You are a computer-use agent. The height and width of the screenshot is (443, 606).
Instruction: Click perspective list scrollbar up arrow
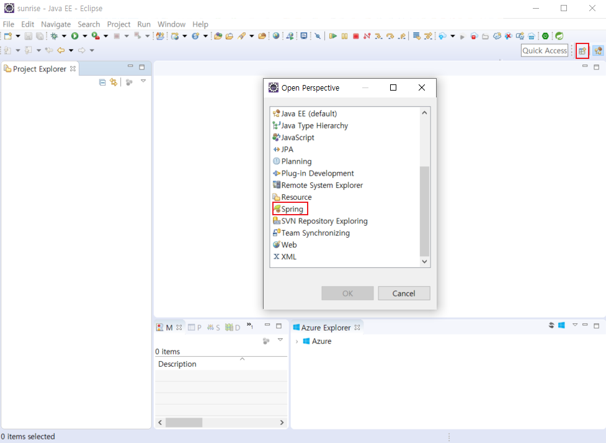[x=424, y=113]
